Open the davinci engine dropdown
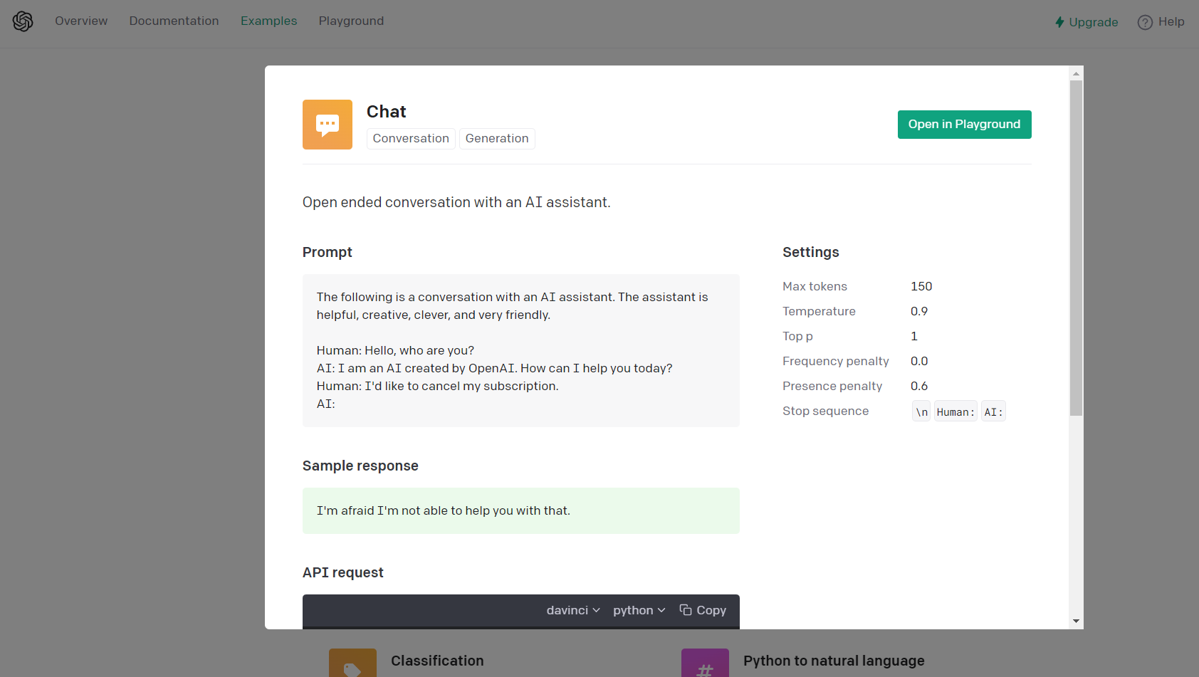1199x677 pixels. (x=573, y=610)
